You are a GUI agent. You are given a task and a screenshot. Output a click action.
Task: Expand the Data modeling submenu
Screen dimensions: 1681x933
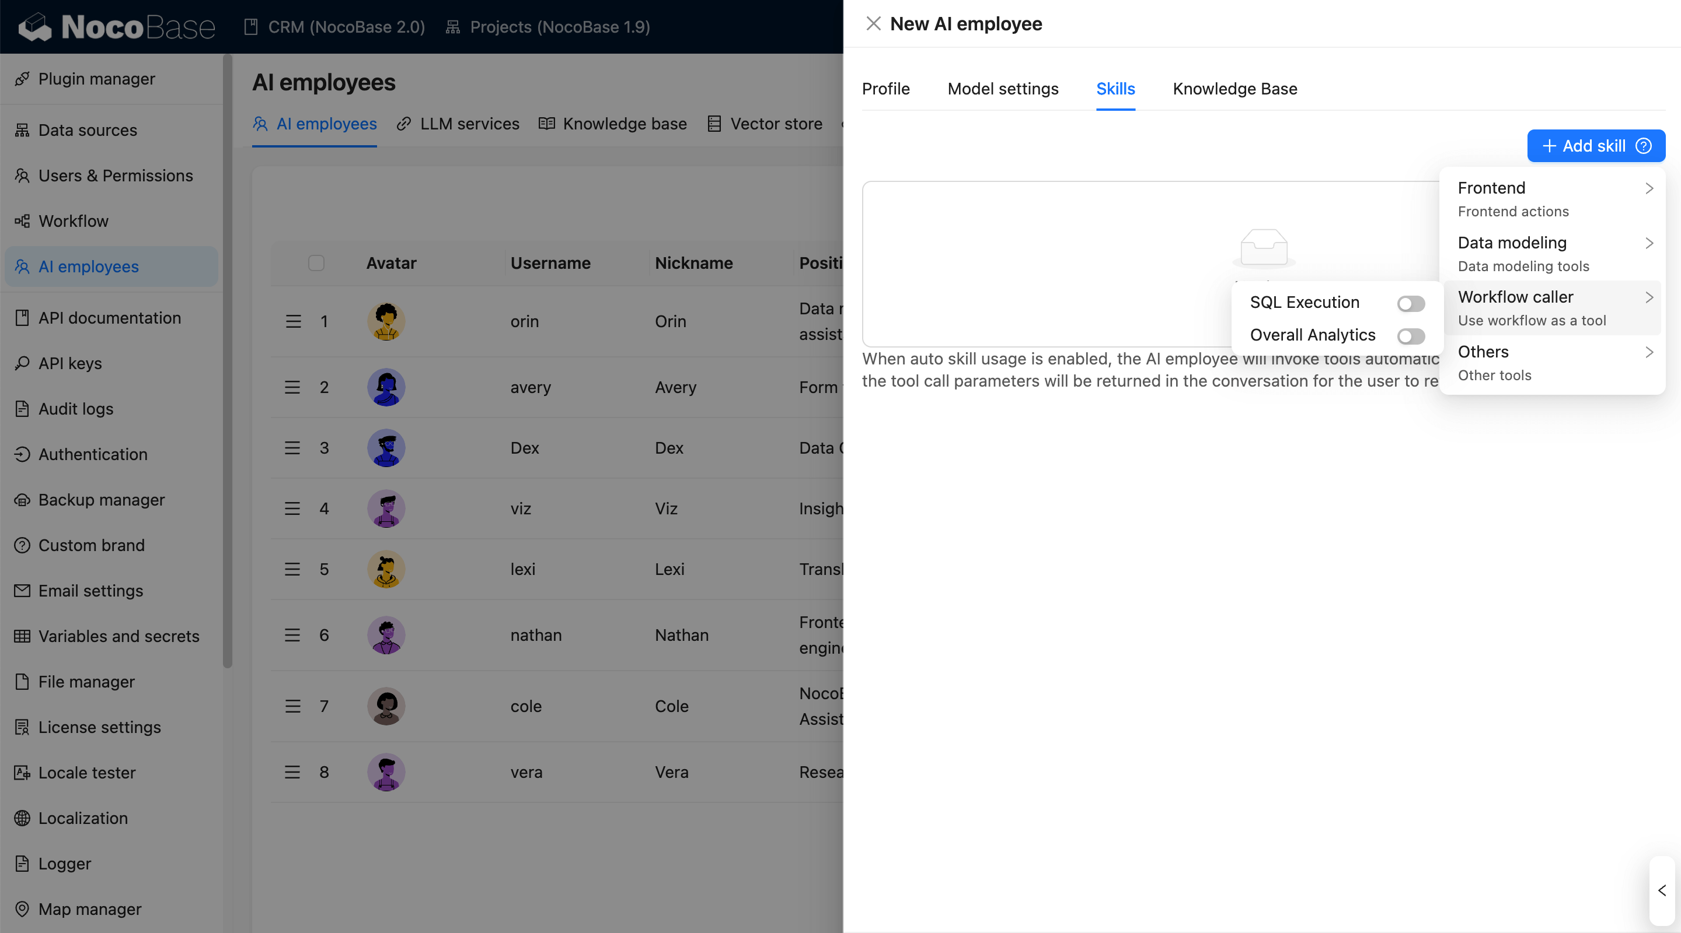[1552, 253]
